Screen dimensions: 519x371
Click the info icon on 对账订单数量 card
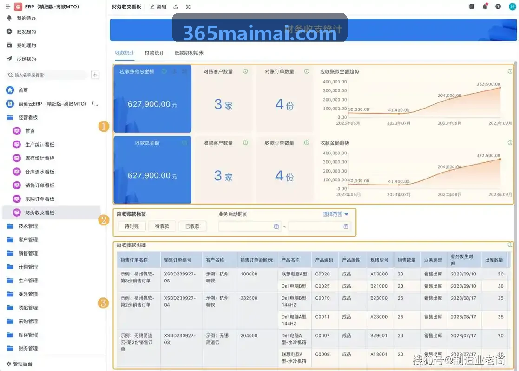[x=307, y=71]
